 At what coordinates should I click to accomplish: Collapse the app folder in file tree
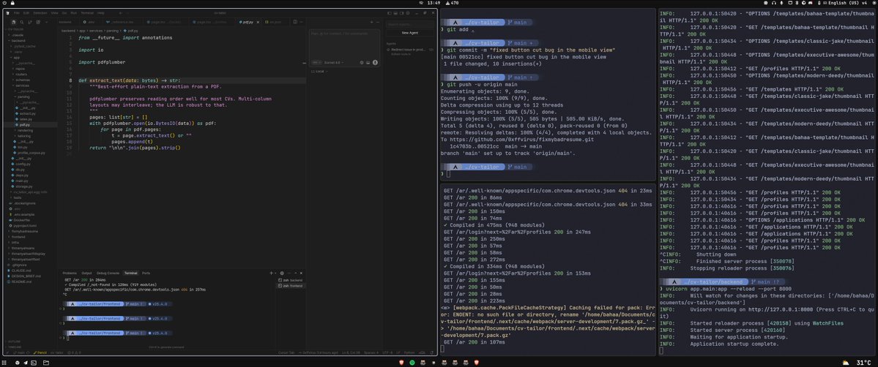pos(17,58)
